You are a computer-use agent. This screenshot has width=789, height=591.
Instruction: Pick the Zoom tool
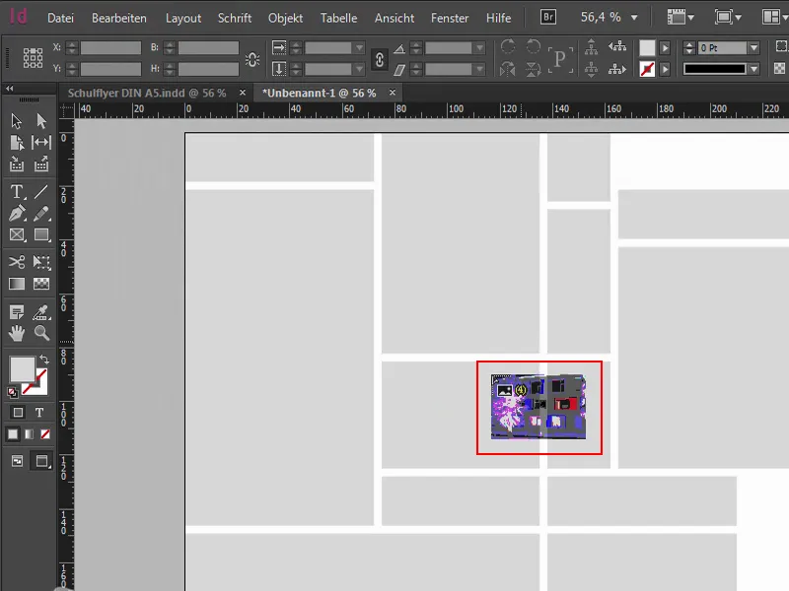click(41, 333)
